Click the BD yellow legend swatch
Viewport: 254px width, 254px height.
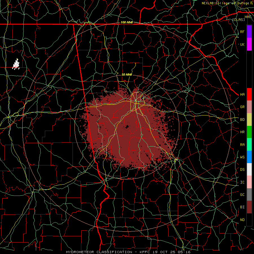(249, 119)
